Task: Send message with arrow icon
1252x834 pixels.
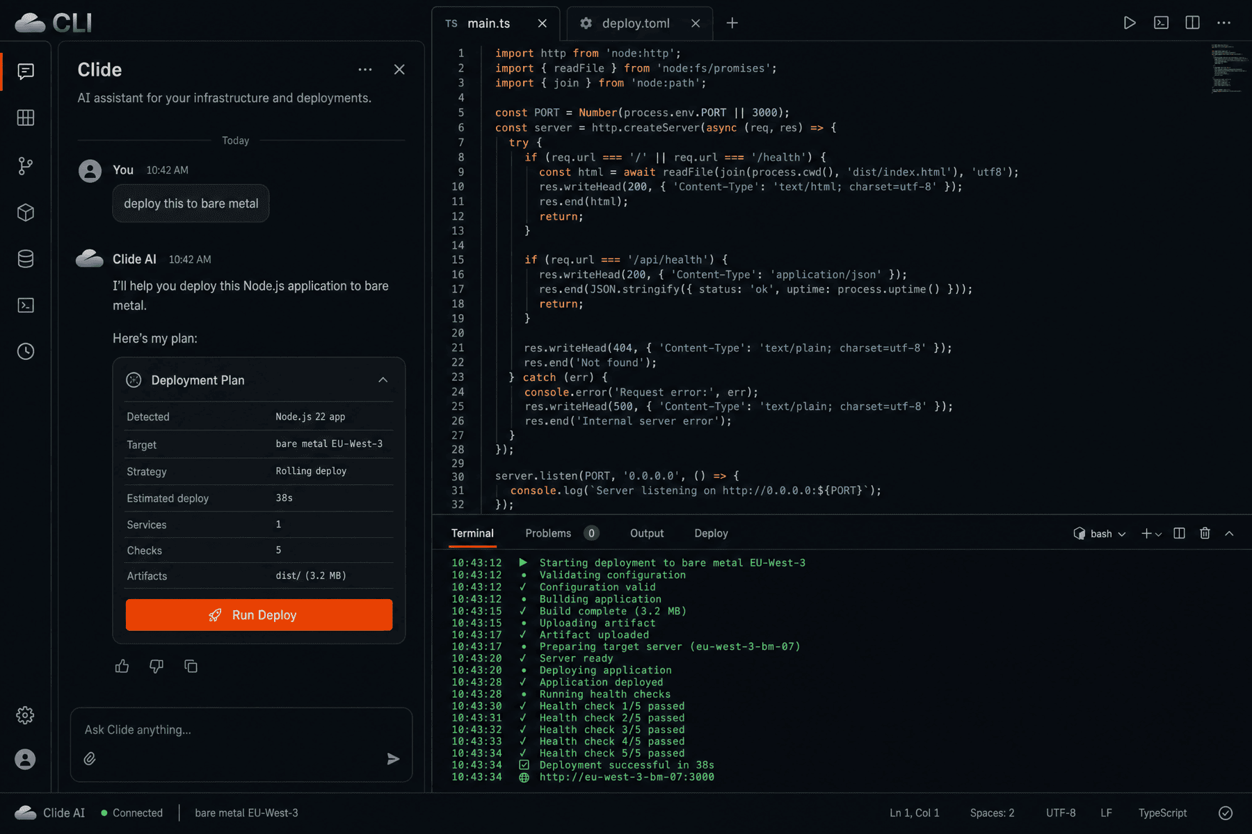Action: pyautogui.click(x=393, y=758)
